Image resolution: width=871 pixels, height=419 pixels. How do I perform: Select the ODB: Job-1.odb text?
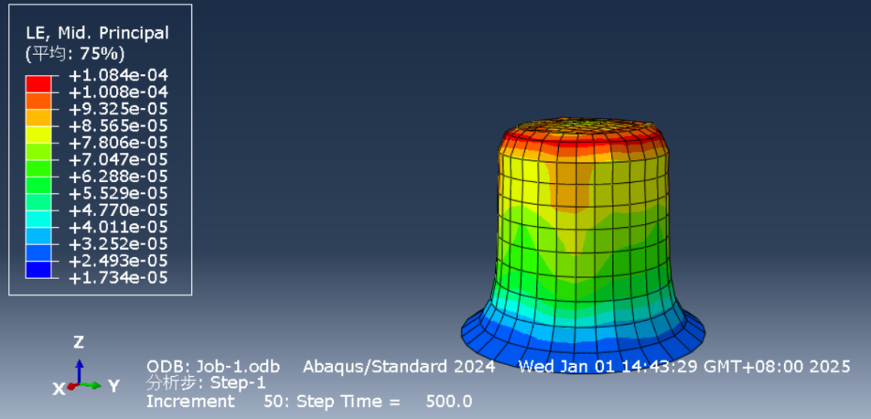pos(213,367)
